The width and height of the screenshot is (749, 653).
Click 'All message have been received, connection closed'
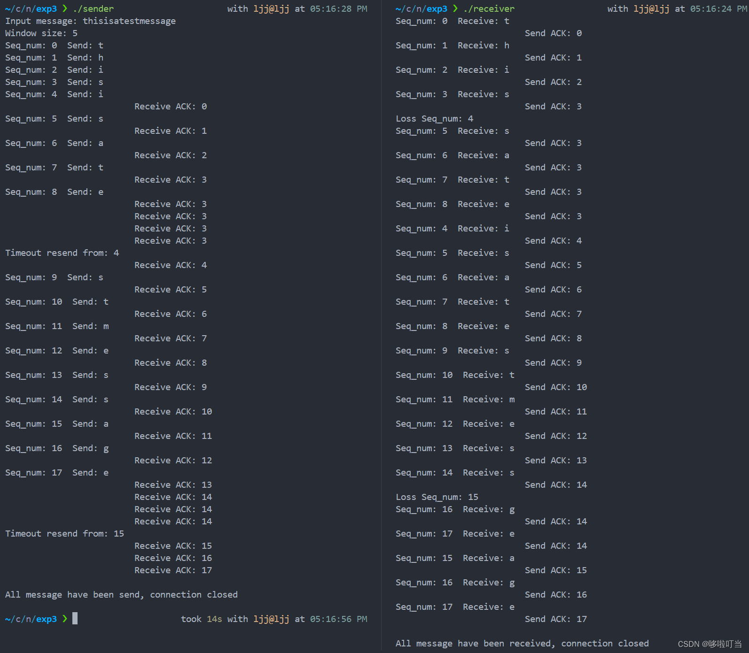pos(522,644)
